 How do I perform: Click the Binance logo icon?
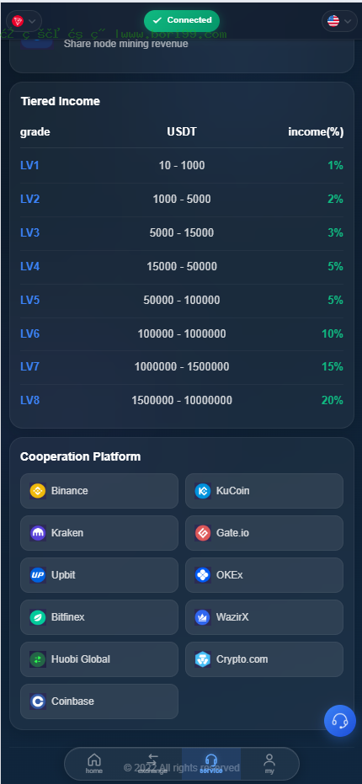tap(38, 491)
